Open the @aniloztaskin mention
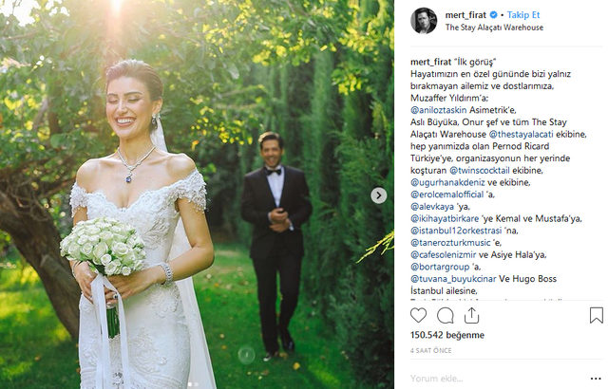This screenshot has width=608, height=389. 439,110
